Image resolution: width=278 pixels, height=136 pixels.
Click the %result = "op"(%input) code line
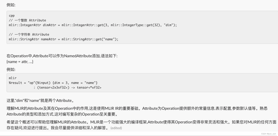pyautogui.click(x=53, y=83)
